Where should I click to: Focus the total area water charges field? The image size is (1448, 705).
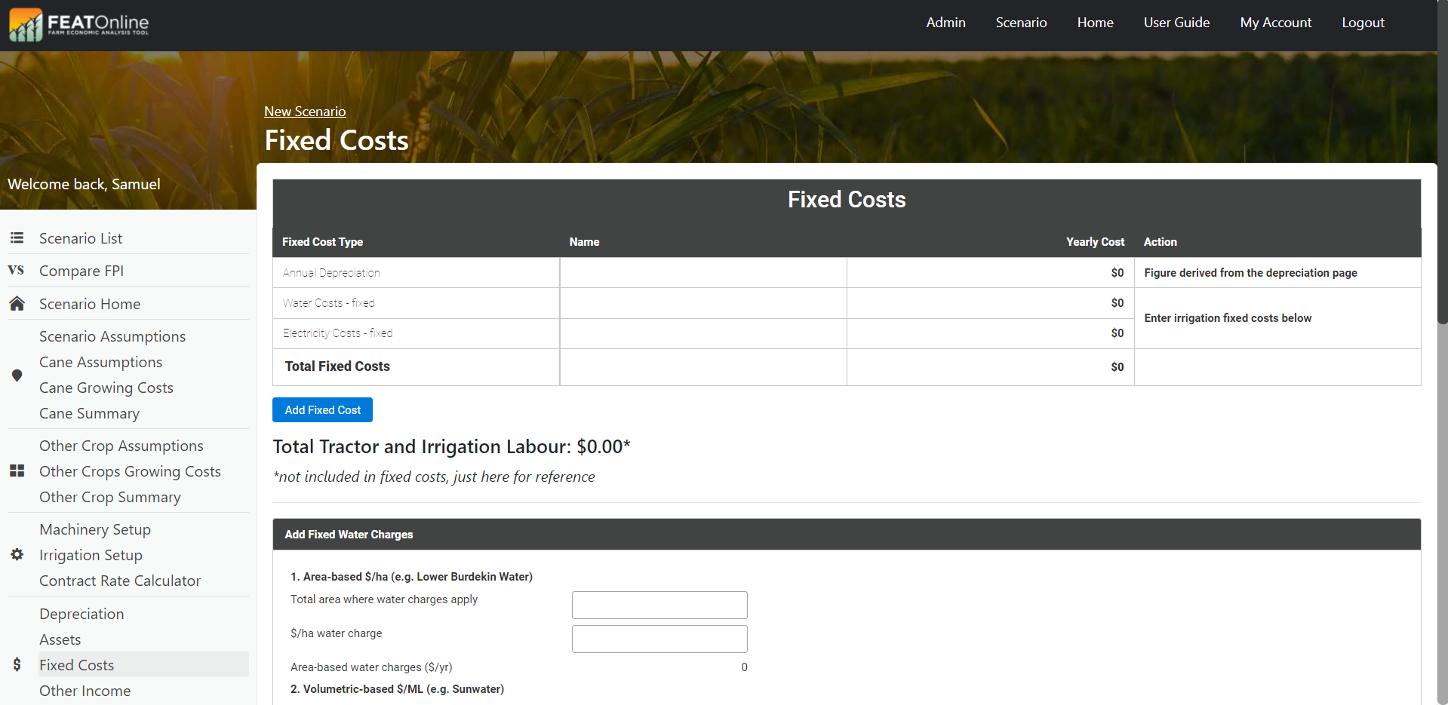click(659, 605)
